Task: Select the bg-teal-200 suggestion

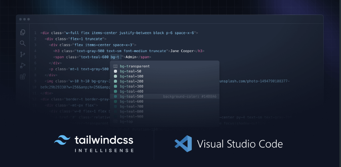Action: [165, 81]
